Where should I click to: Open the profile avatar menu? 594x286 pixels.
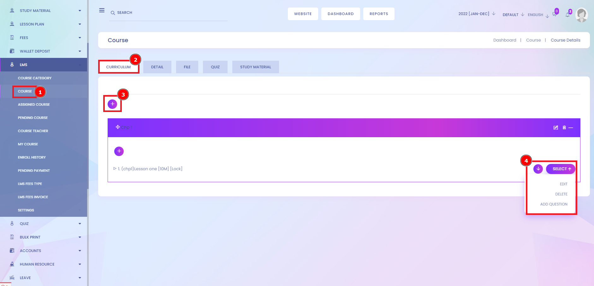point(582,15)
